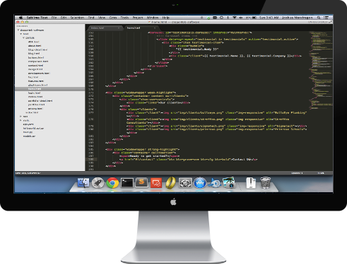The width and height of the screenshot is (347, 265).
Task: Launch Launchpad rocket icon in Dock
Action: click(x=98, y=183)
